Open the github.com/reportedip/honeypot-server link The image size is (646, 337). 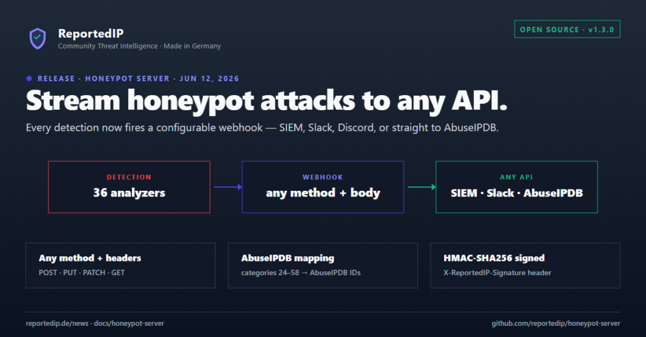(x=556, y=323)
